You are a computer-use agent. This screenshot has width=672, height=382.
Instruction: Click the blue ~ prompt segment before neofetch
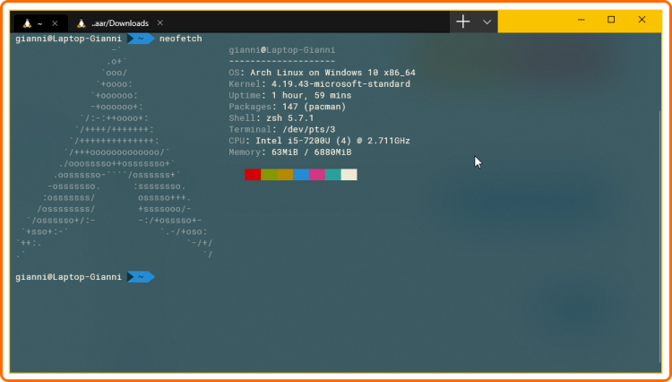click(141, 39)
